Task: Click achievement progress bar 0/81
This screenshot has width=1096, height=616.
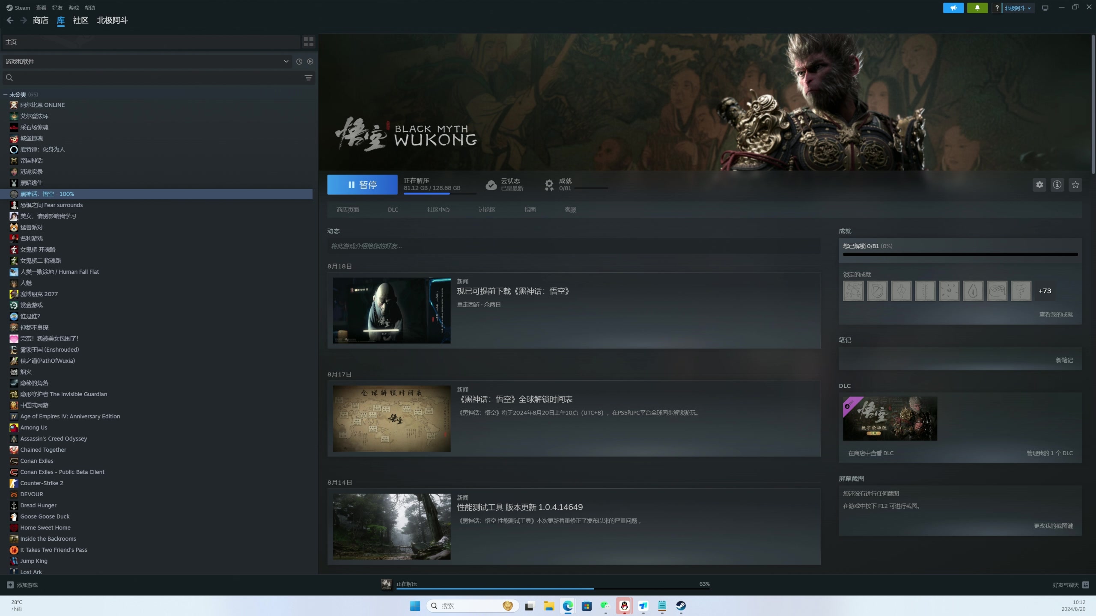Action: coord(960,255)
